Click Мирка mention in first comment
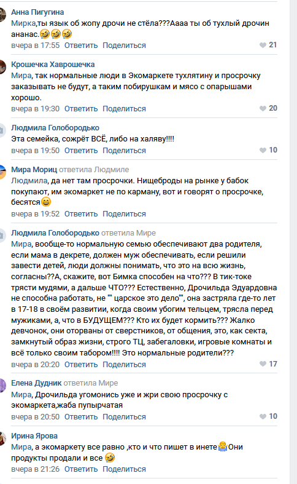Viewport: 297px width, 484px height. [23, 23]
